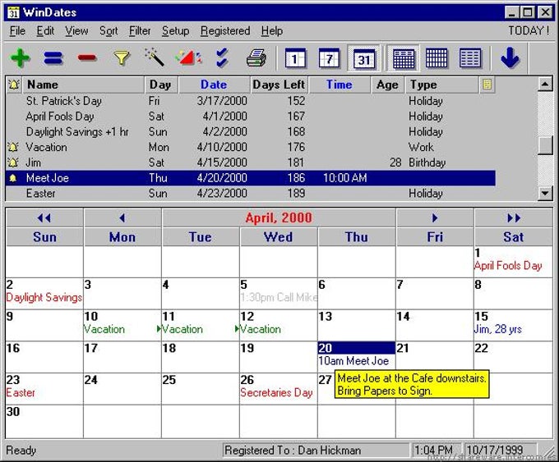This screenshot has width=559, height=462.
Task: Click Jim, 28 yrs on day 15
Action: pyautogui.click(x=498, y=329)
